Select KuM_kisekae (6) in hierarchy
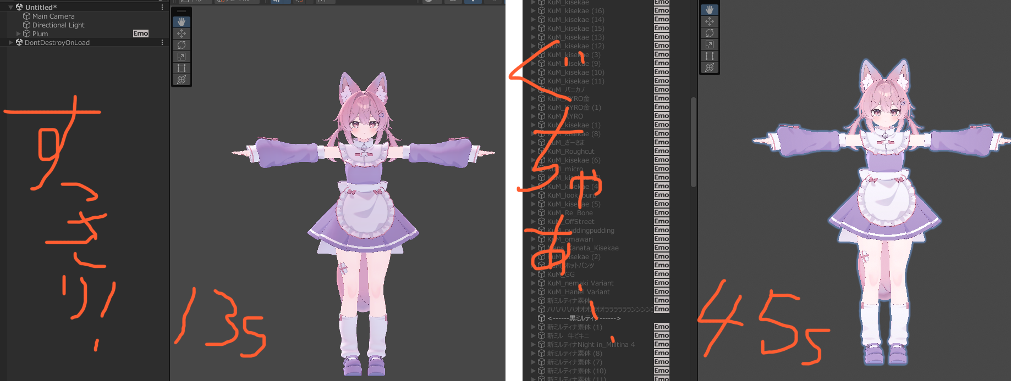The width and height of the screenshot is (1011, 381). pyautogui.click(x=574, y=160)
